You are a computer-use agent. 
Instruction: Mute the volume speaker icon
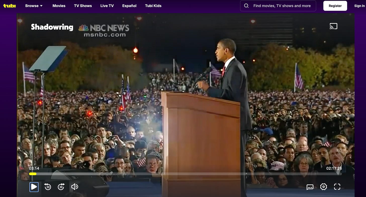coord(75,187)
